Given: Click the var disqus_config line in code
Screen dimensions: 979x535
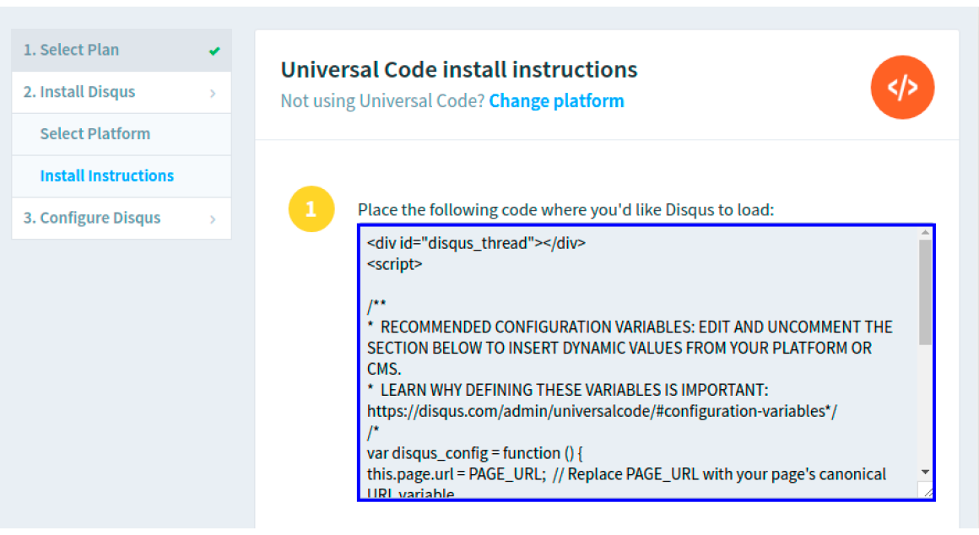Looking at the screenshot, I should click(474, 453).
